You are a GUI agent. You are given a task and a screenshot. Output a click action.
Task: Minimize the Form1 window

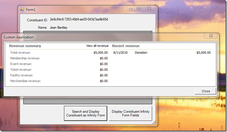coord(131,8)
